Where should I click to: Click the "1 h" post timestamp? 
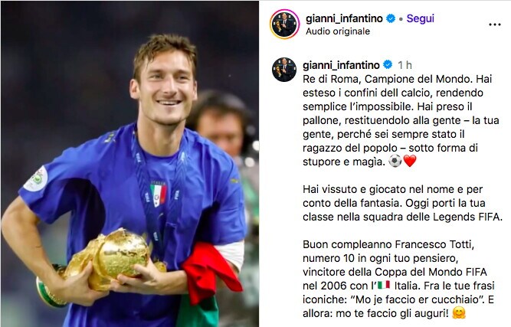pos(405,65)
